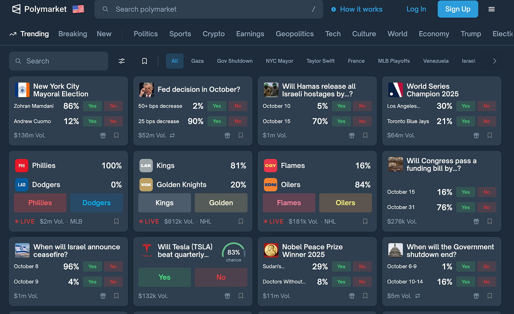This screenshot has height=314, width=514.
Task: Click gift icon on World Series Champion card
Action: click(476, 135)
